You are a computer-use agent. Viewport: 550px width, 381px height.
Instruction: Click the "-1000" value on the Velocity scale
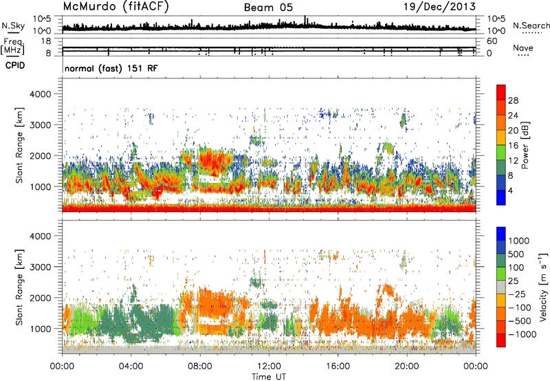click(x=522, y=334)
